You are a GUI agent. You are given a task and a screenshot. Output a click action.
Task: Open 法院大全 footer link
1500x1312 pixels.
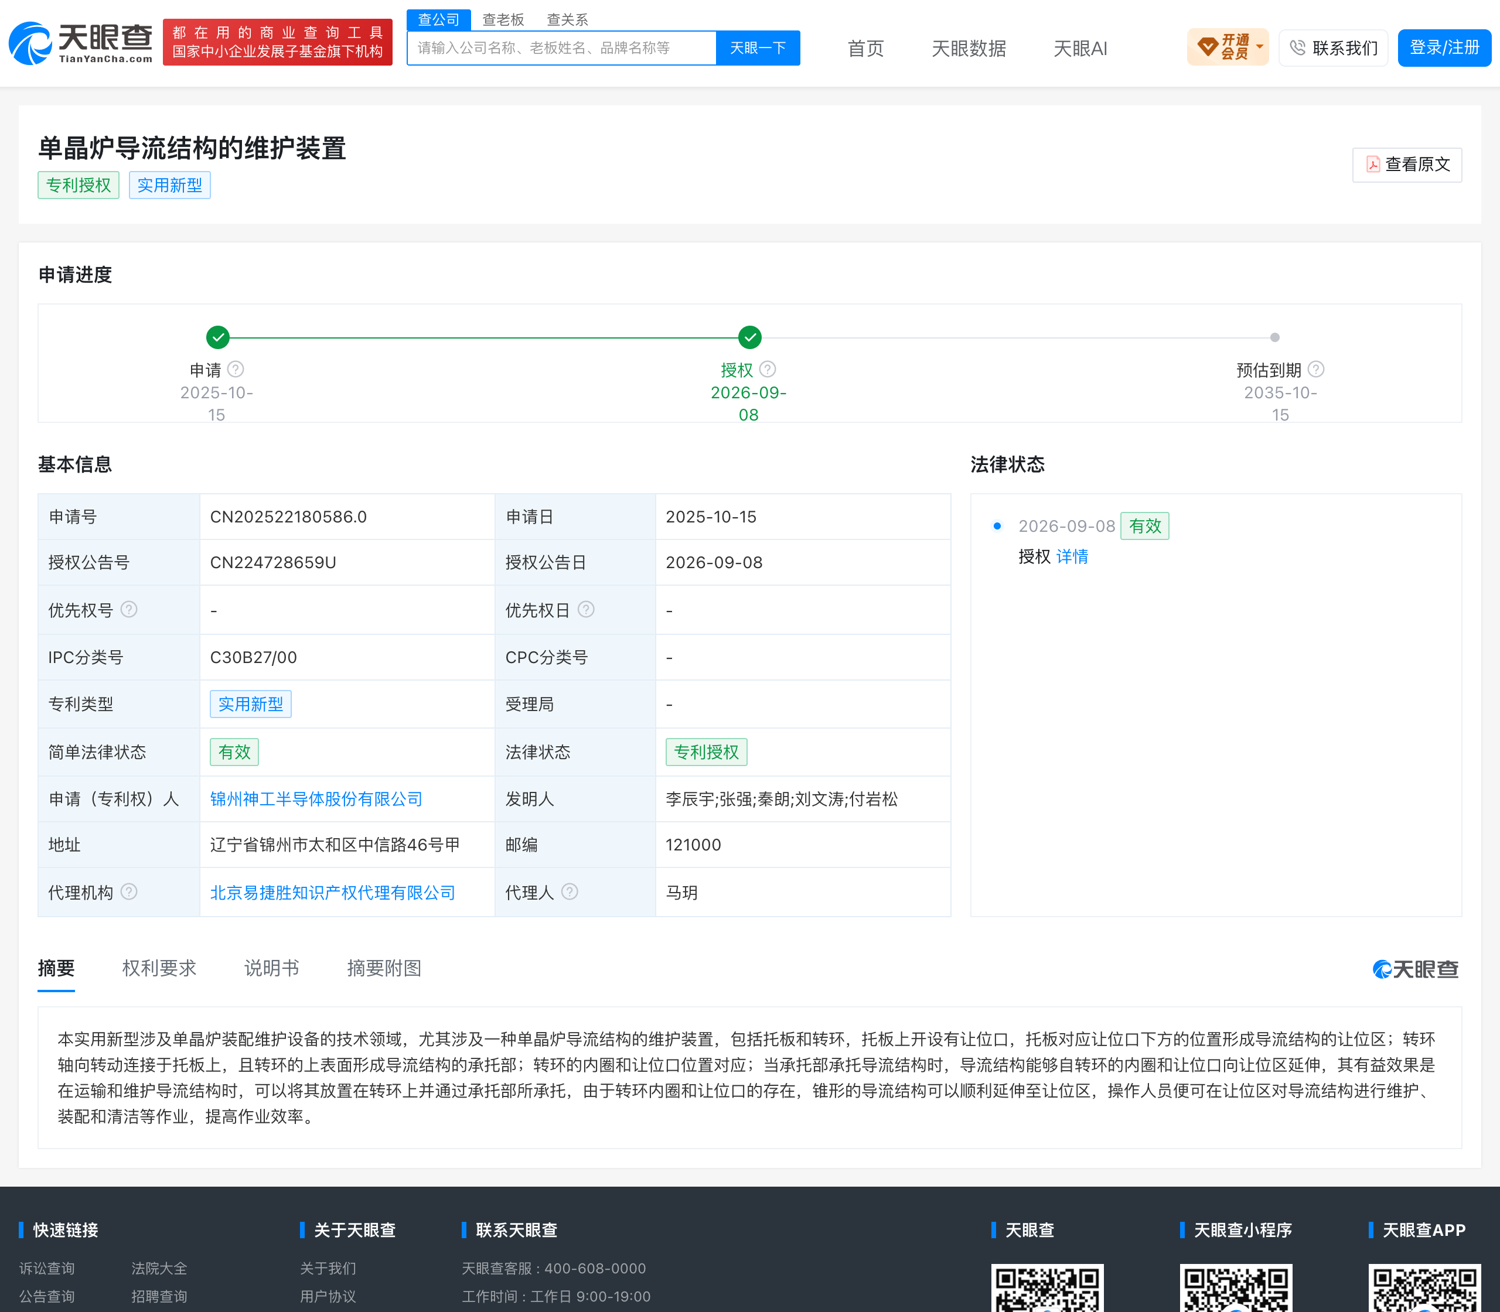[159, 1268]
